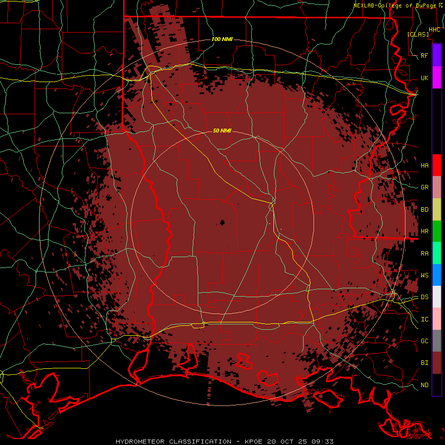This screenshot has width=445, height=445.
Task: Click the WS legend label
Action: tap(424, 275)
